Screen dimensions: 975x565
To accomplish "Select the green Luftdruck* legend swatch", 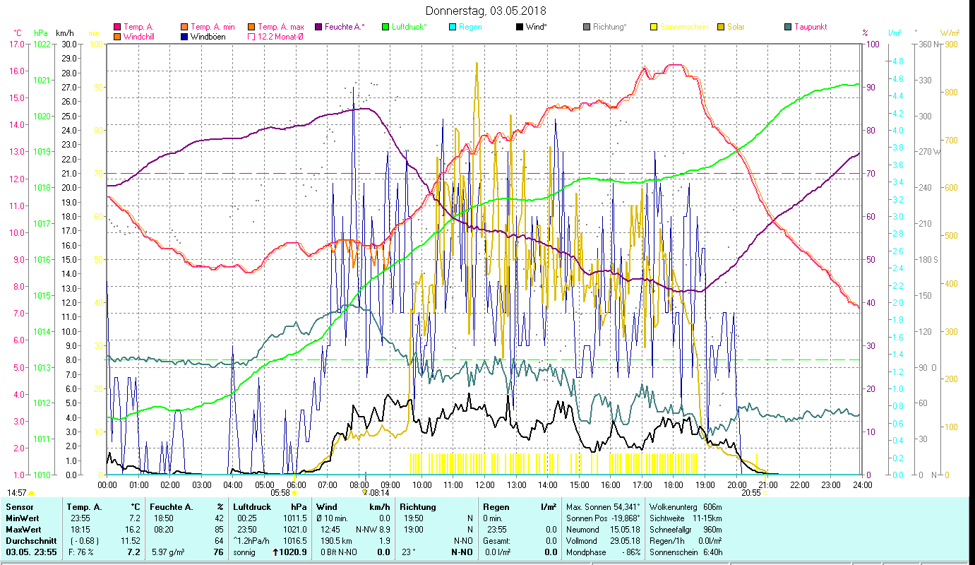I will (x=385, y=27).
